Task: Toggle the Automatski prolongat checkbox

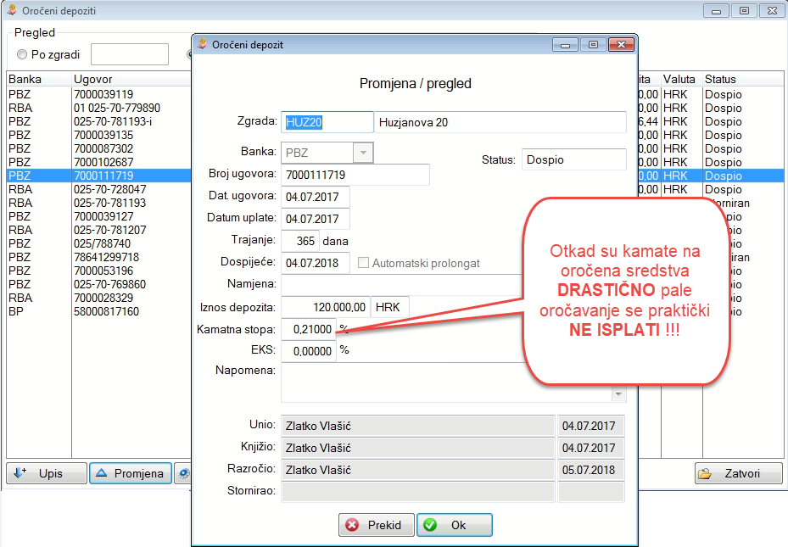Action: click(364, 263)
